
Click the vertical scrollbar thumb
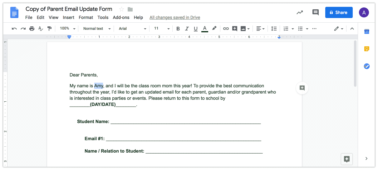point(355,63)
